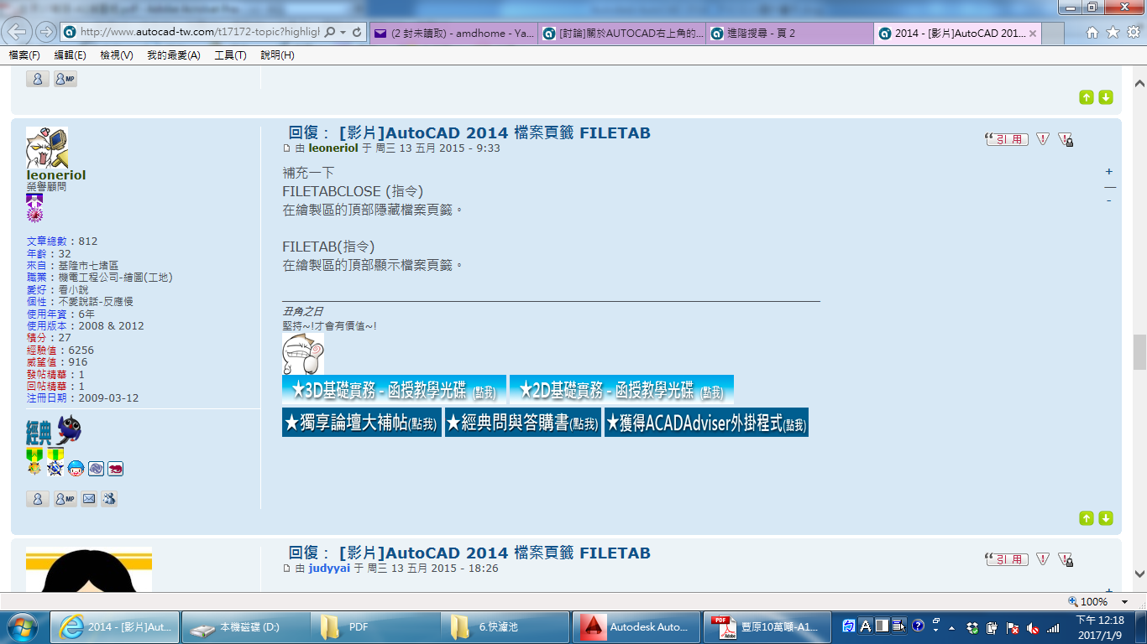Open 獲得ACADAdviser外掛程式 banner
This screenshot has width=1147, height=644.
(x=706, y=422)
